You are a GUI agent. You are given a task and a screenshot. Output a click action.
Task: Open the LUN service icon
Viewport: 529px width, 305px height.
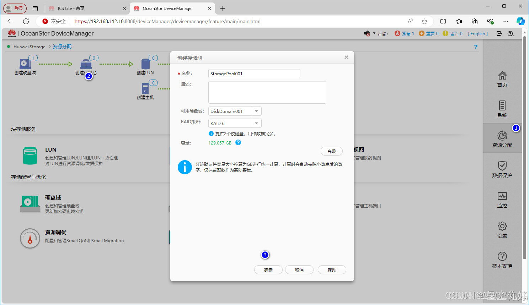(30, 156)
